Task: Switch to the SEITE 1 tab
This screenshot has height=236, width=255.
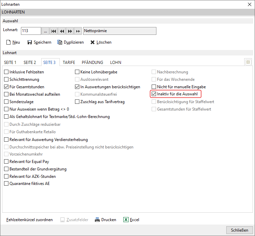Action: coord(10,63)
